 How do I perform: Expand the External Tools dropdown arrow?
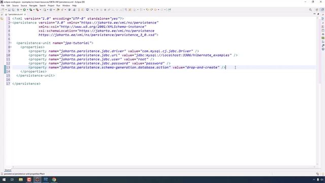40,10
